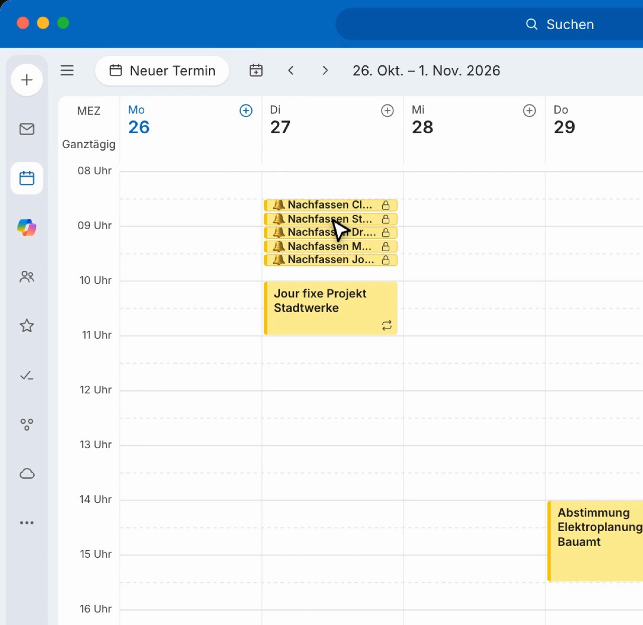Open the Nachfassen Cl... reminder event
The image size is (643, 625).
click(331, 205)
